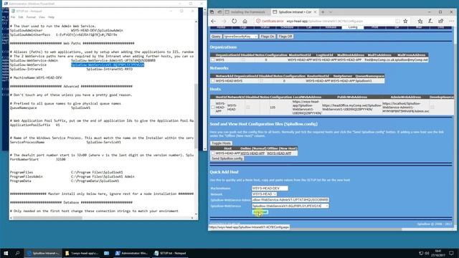
Task: Click the Certificate error warning icon
Action: pyautogui.click(x=258, y=21)
